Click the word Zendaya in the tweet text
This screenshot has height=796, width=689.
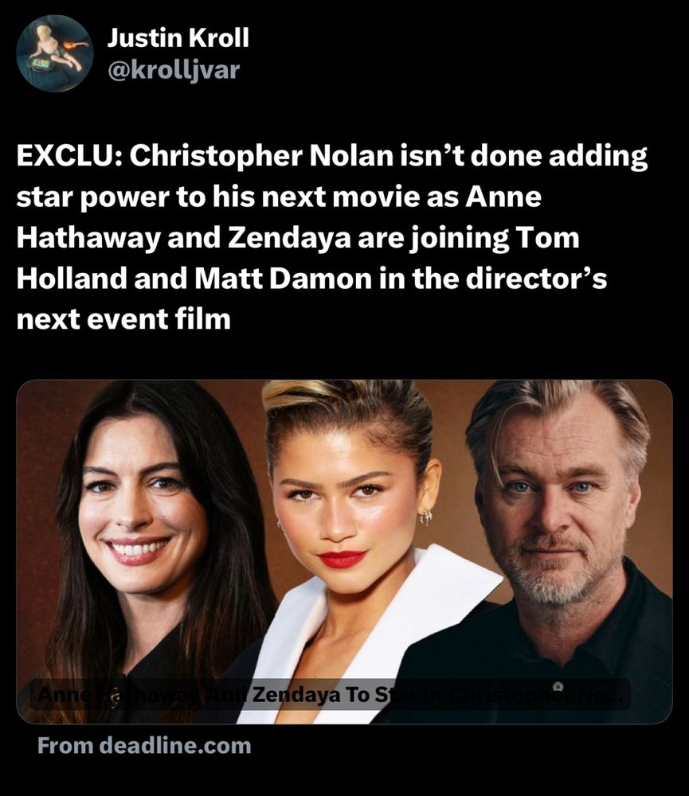pos(289,238)
